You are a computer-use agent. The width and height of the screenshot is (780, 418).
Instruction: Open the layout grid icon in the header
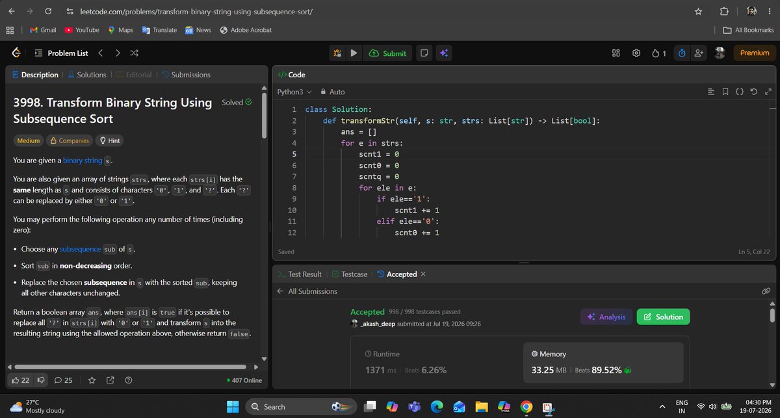pyautogui.click(x=616, y=53)
